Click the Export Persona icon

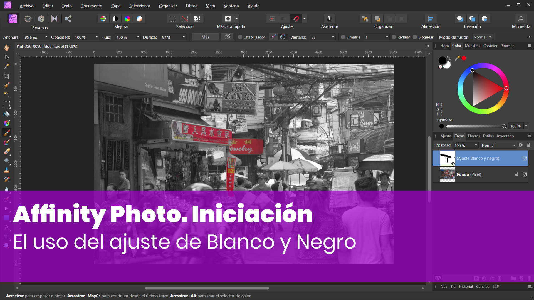point(68,19)
